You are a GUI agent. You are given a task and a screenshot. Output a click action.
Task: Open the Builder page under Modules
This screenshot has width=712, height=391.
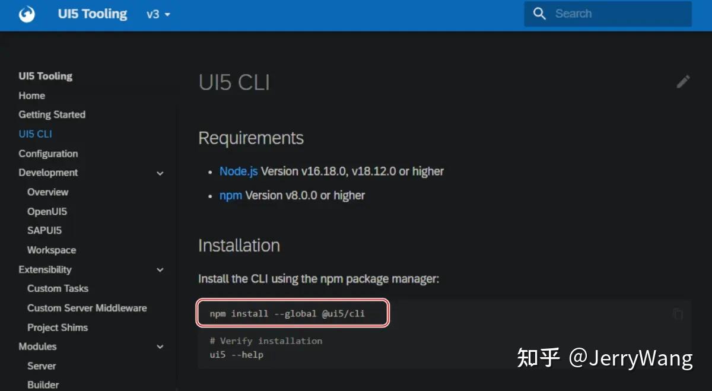tap(43, 384)
